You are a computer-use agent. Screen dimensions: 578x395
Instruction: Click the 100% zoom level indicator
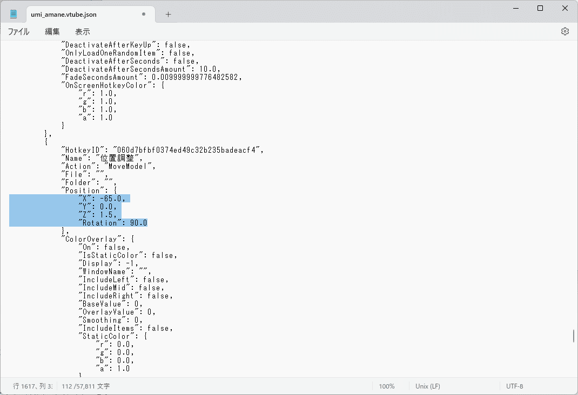coord(386,386)
